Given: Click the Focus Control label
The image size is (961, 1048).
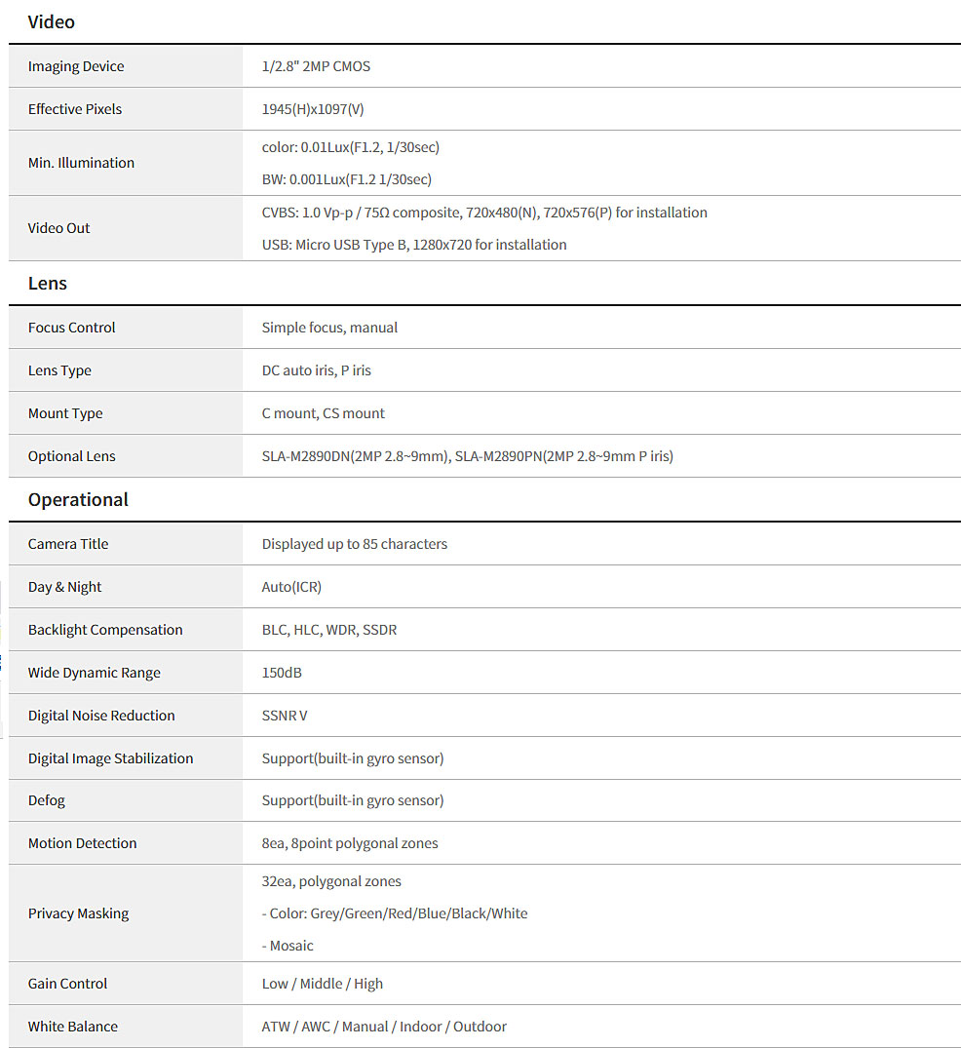Looking at the screenshot, I should click(x=71, y=328).
